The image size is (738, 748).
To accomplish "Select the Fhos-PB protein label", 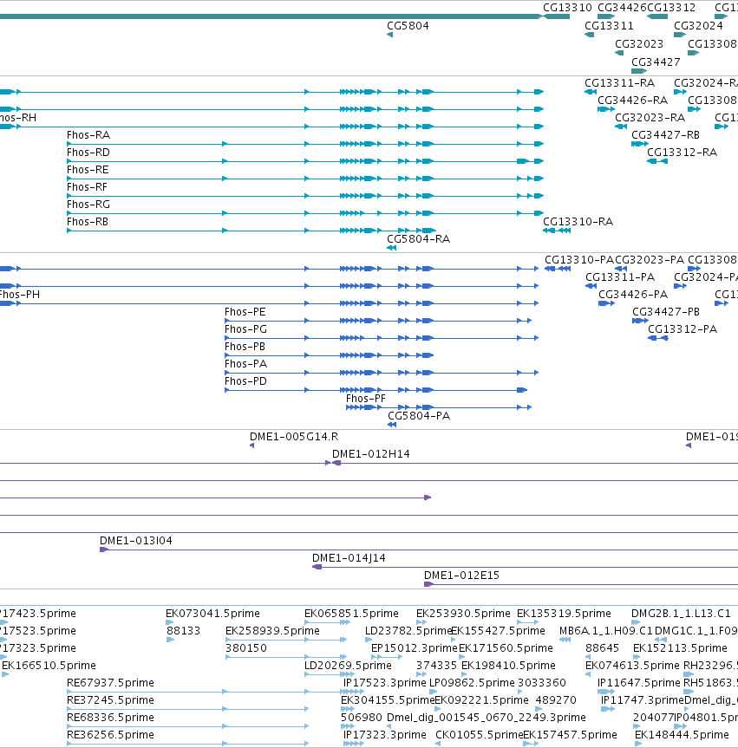I will pyautogui.click(x=245, y=347).
